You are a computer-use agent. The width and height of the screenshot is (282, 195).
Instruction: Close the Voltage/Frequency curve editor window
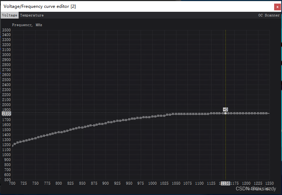point(277,7)
